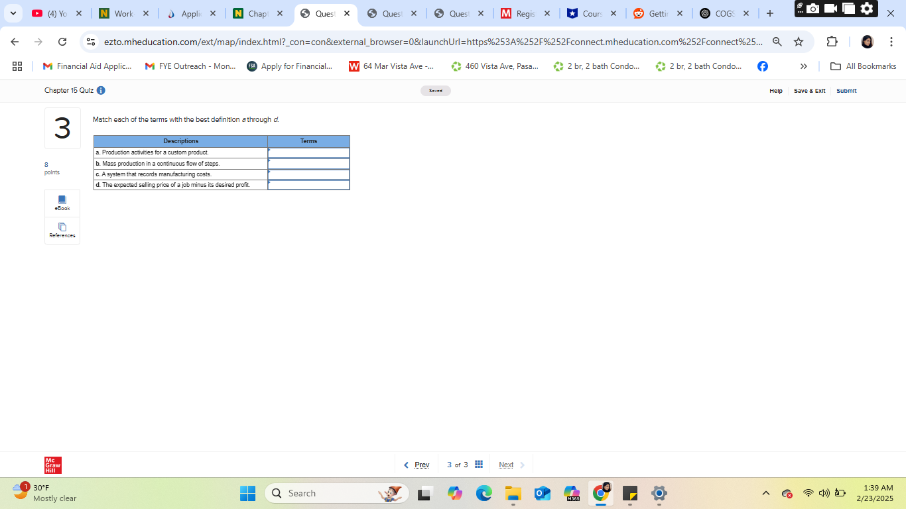Open Outlook from the taskbar

pyautogui.click(x=543, y=493)
